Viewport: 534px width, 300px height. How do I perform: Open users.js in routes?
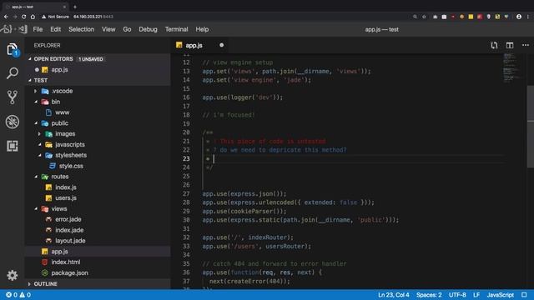tap(66, 198)
